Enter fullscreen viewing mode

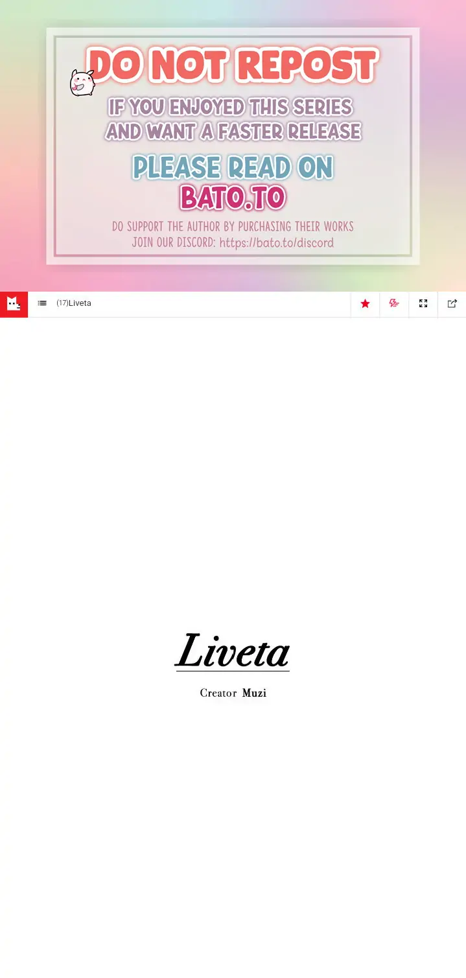tap(423, 303)
